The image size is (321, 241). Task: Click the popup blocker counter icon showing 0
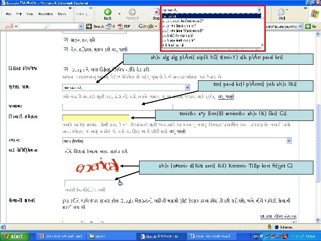click(x=109, y=26)
